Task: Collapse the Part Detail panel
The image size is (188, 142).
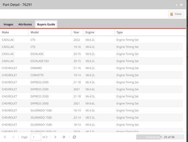Action: tap(177, 5)
